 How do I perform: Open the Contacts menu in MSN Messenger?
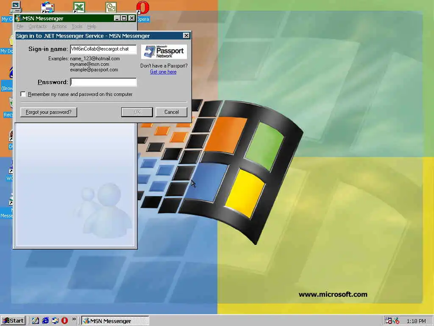(38, 26)
